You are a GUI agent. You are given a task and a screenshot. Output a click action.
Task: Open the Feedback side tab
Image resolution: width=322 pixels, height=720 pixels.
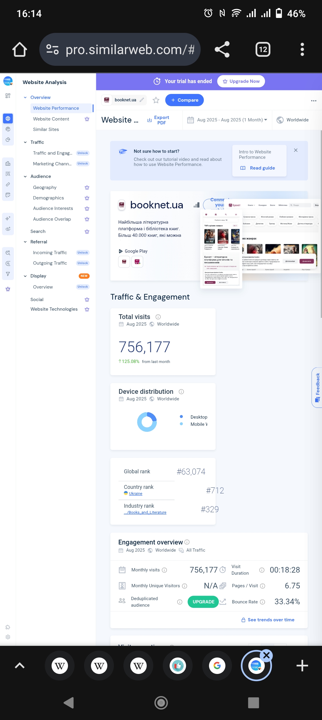pyautogui.click(x=317, y=388)
